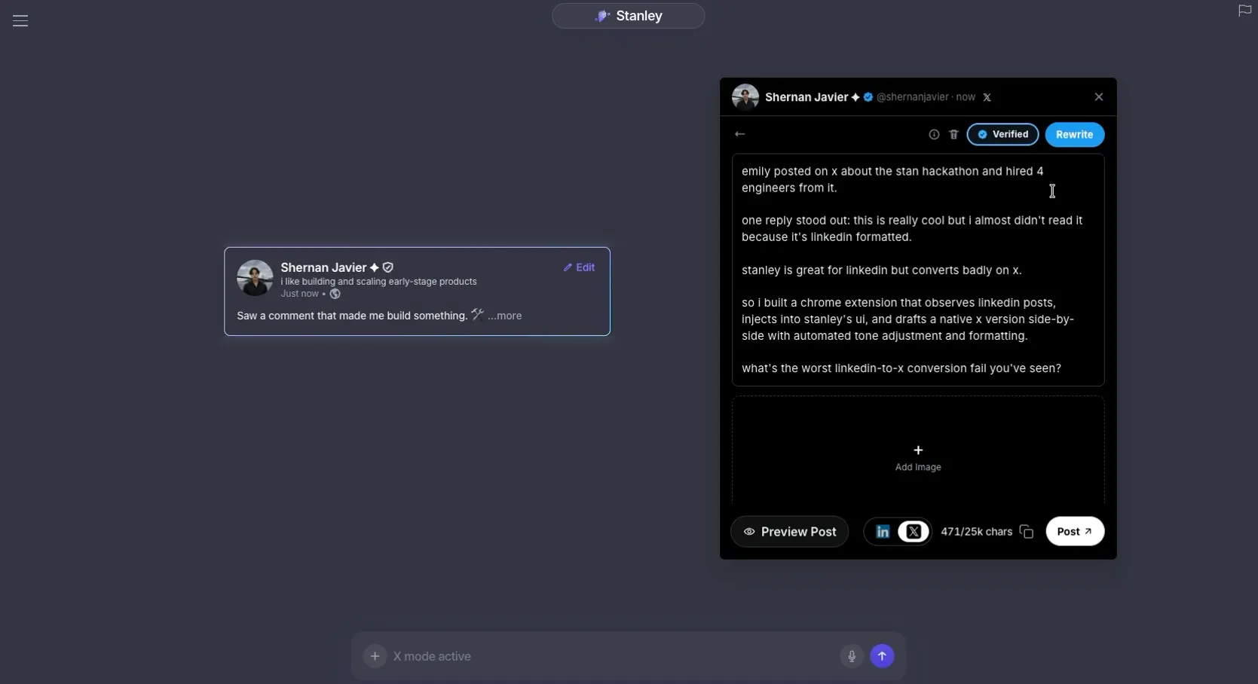The width and height of the screenshot is (1258, 684).
Task: Click globe visibility icon on LinkedIn card
Action: pyautogui.click(x=335, y=294)
